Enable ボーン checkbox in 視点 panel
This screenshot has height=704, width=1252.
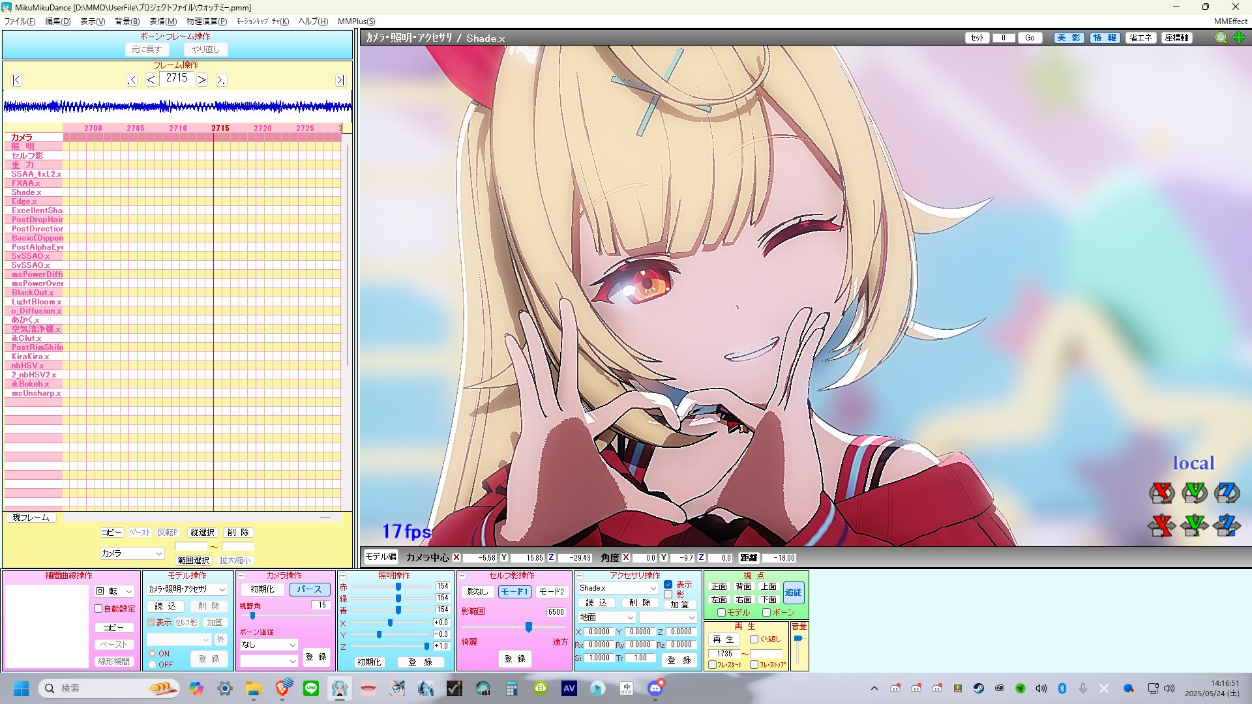pyautogui.click(x=767, y=613)
